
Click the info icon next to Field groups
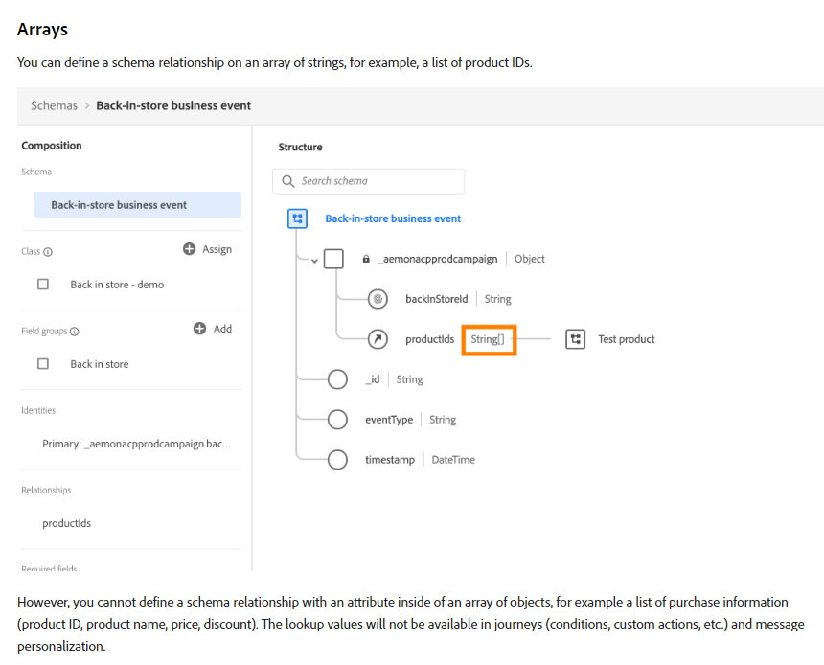tap(75, 332)
